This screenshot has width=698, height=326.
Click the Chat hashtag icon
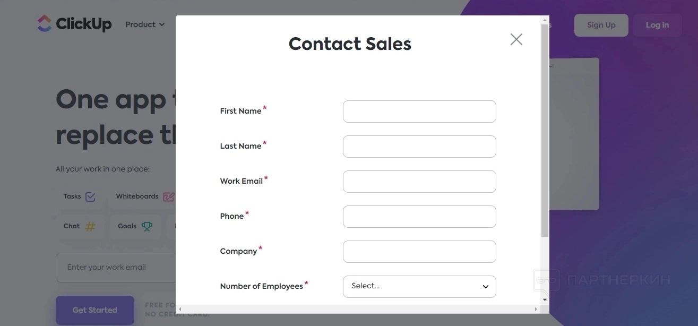[91, 227]
